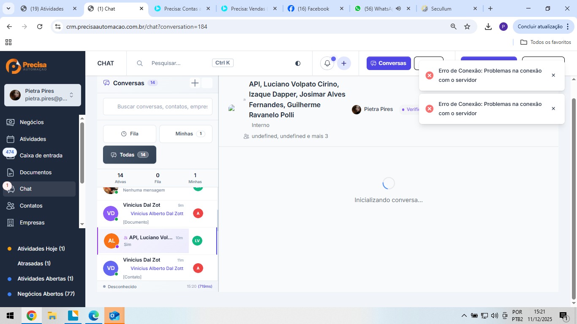This screenshot has width=577, height=324.
Task: Switch to the Minhas conversations tab
Action: coord(185,134)
